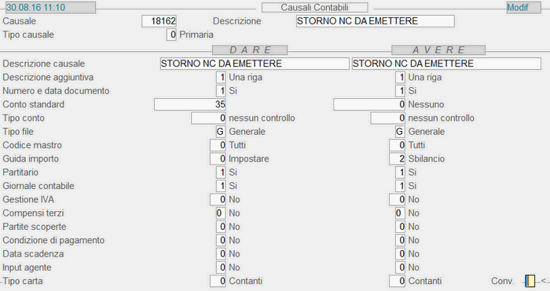Select the Dare Tipo carta Contanti field
The height and width of the screenshot is (291, 550).
(218, 281)
